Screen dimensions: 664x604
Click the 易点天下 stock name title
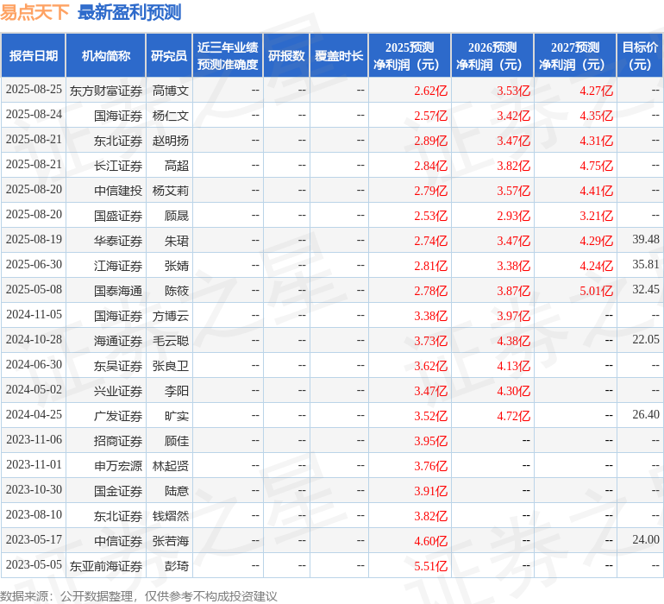[x=34, y=12]
